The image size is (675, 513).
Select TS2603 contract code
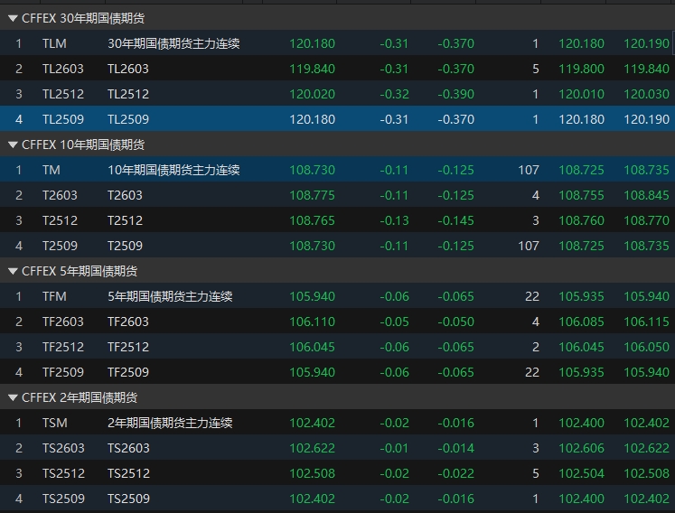63,449
